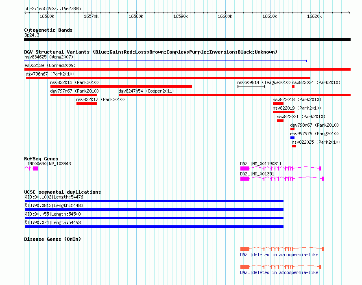Viewport: 362px width, 285px height.
Task: Click the 16560k ruler tick label
Action: 47,16
